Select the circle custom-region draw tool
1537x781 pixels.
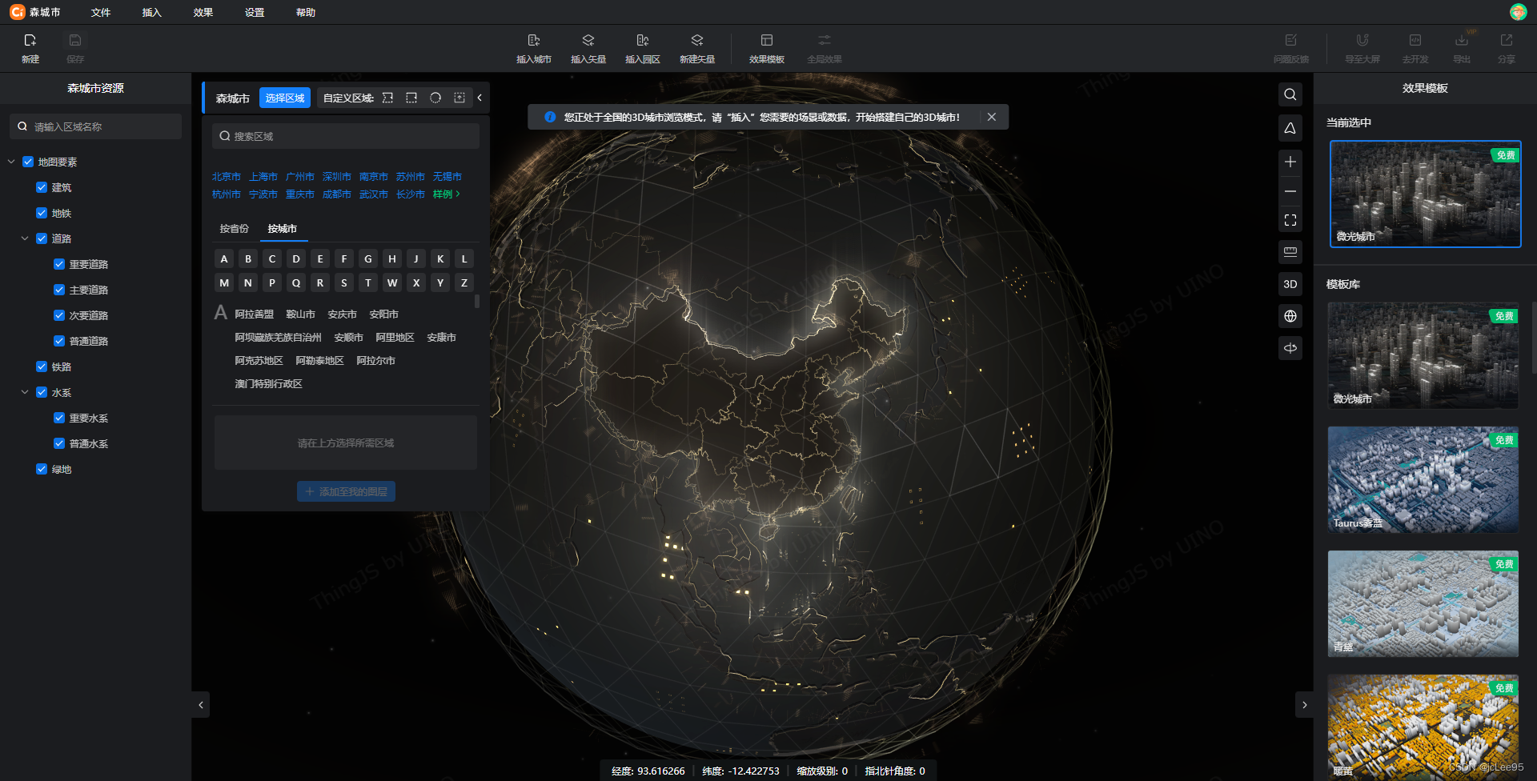point(435,98)
